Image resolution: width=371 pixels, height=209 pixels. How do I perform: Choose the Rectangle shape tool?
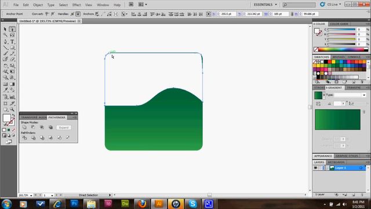pyautogui.click(x=12, y=48)
